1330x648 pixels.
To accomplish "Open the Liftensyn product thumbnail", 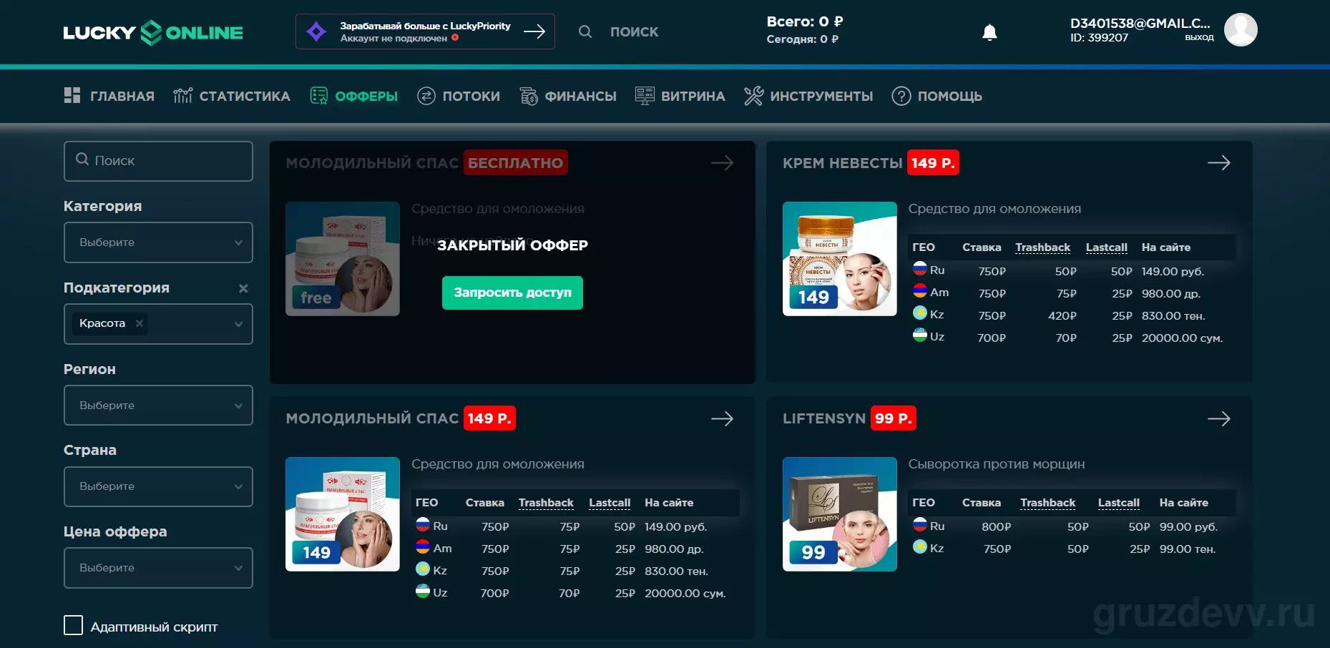I will (840, 514).
